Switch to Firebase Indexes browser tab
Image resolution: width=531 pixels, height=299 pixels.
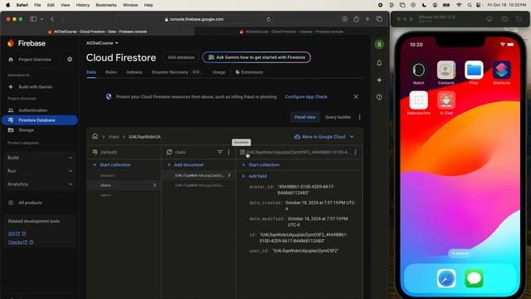point(291,32)
